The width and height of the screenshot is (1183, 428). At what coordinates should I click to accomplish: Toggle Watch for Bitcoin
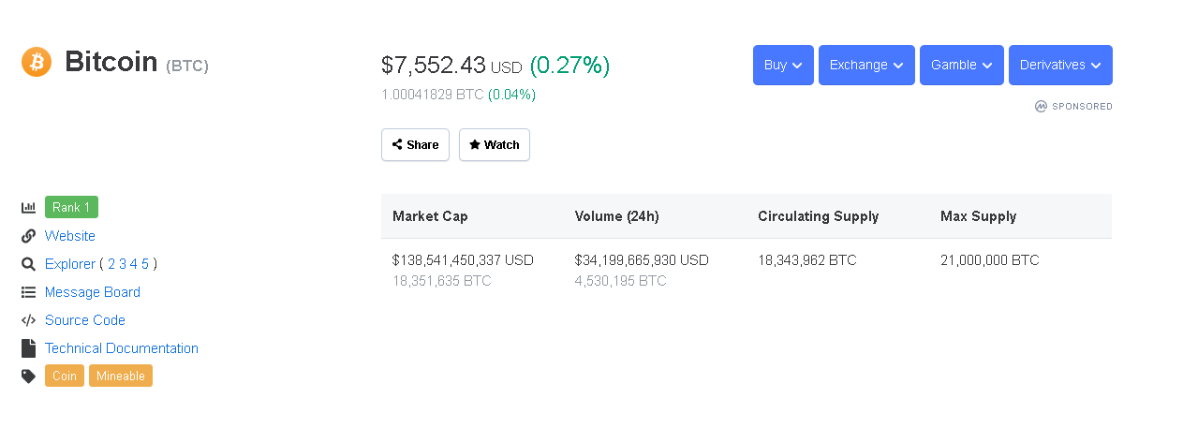(495, 145)
